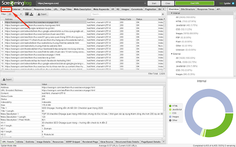Sort by Content column header

tap(103, 19)
